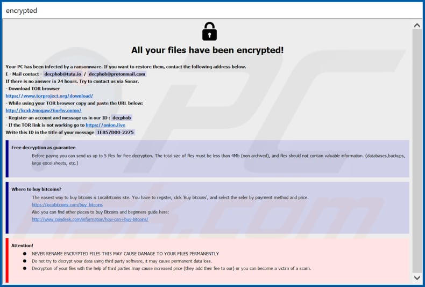Open the torproject.org download link

(x=49, y=96)
